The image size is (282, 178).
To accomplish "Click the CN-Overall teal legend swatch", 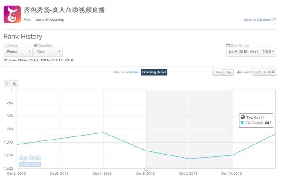I will pyautogui.click(x=242, y=123).
